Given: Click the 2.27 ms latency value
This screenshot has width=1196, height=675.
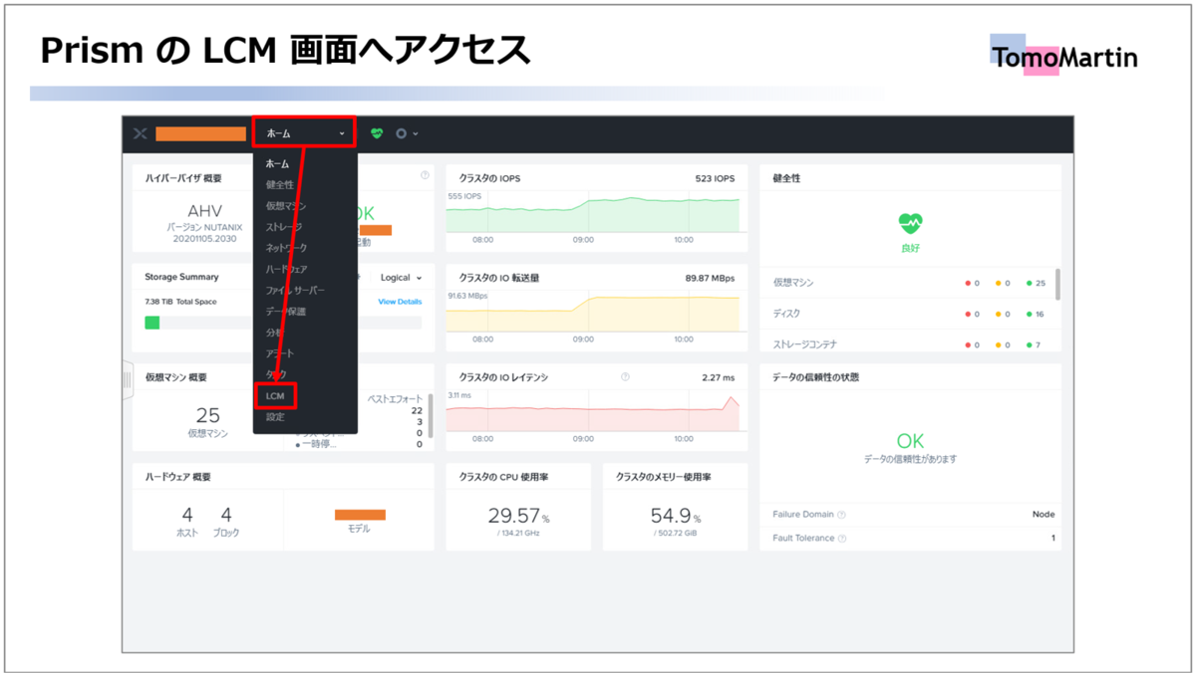Looking at the screenshot, I should point(718,377).
